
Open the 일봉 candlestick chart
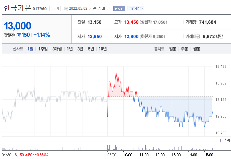coord(172,49)
